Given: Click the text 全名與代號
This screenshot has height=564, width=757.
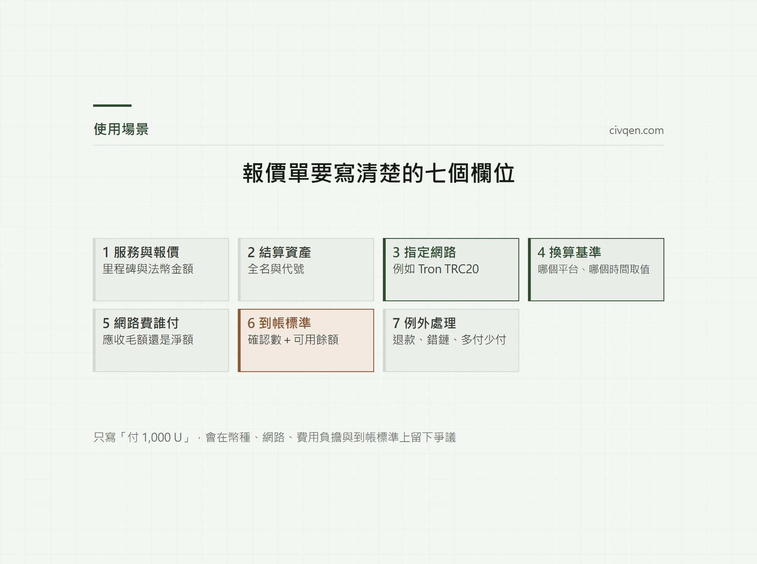Looking at the screenshot, I should pyautogui.click(x=276, y=269).
